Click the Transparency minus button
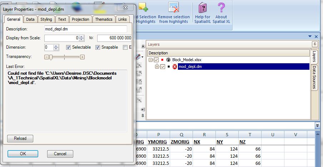The height and width of the screenshot is (167, 323). pos(46,57)
